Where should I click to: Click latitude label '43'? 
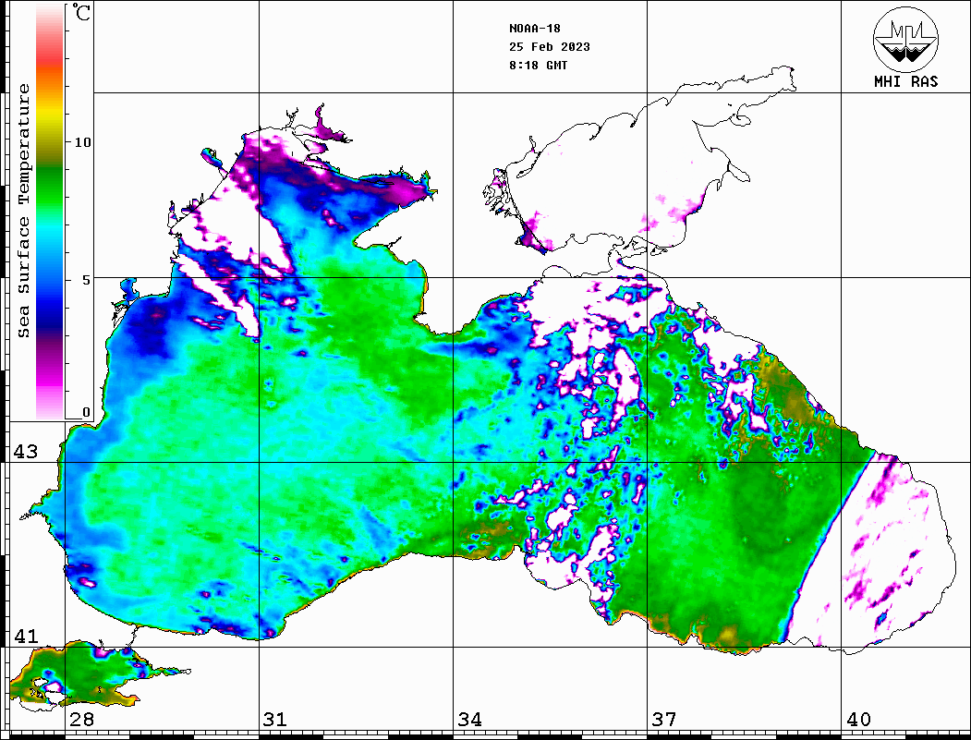(26, 452)
